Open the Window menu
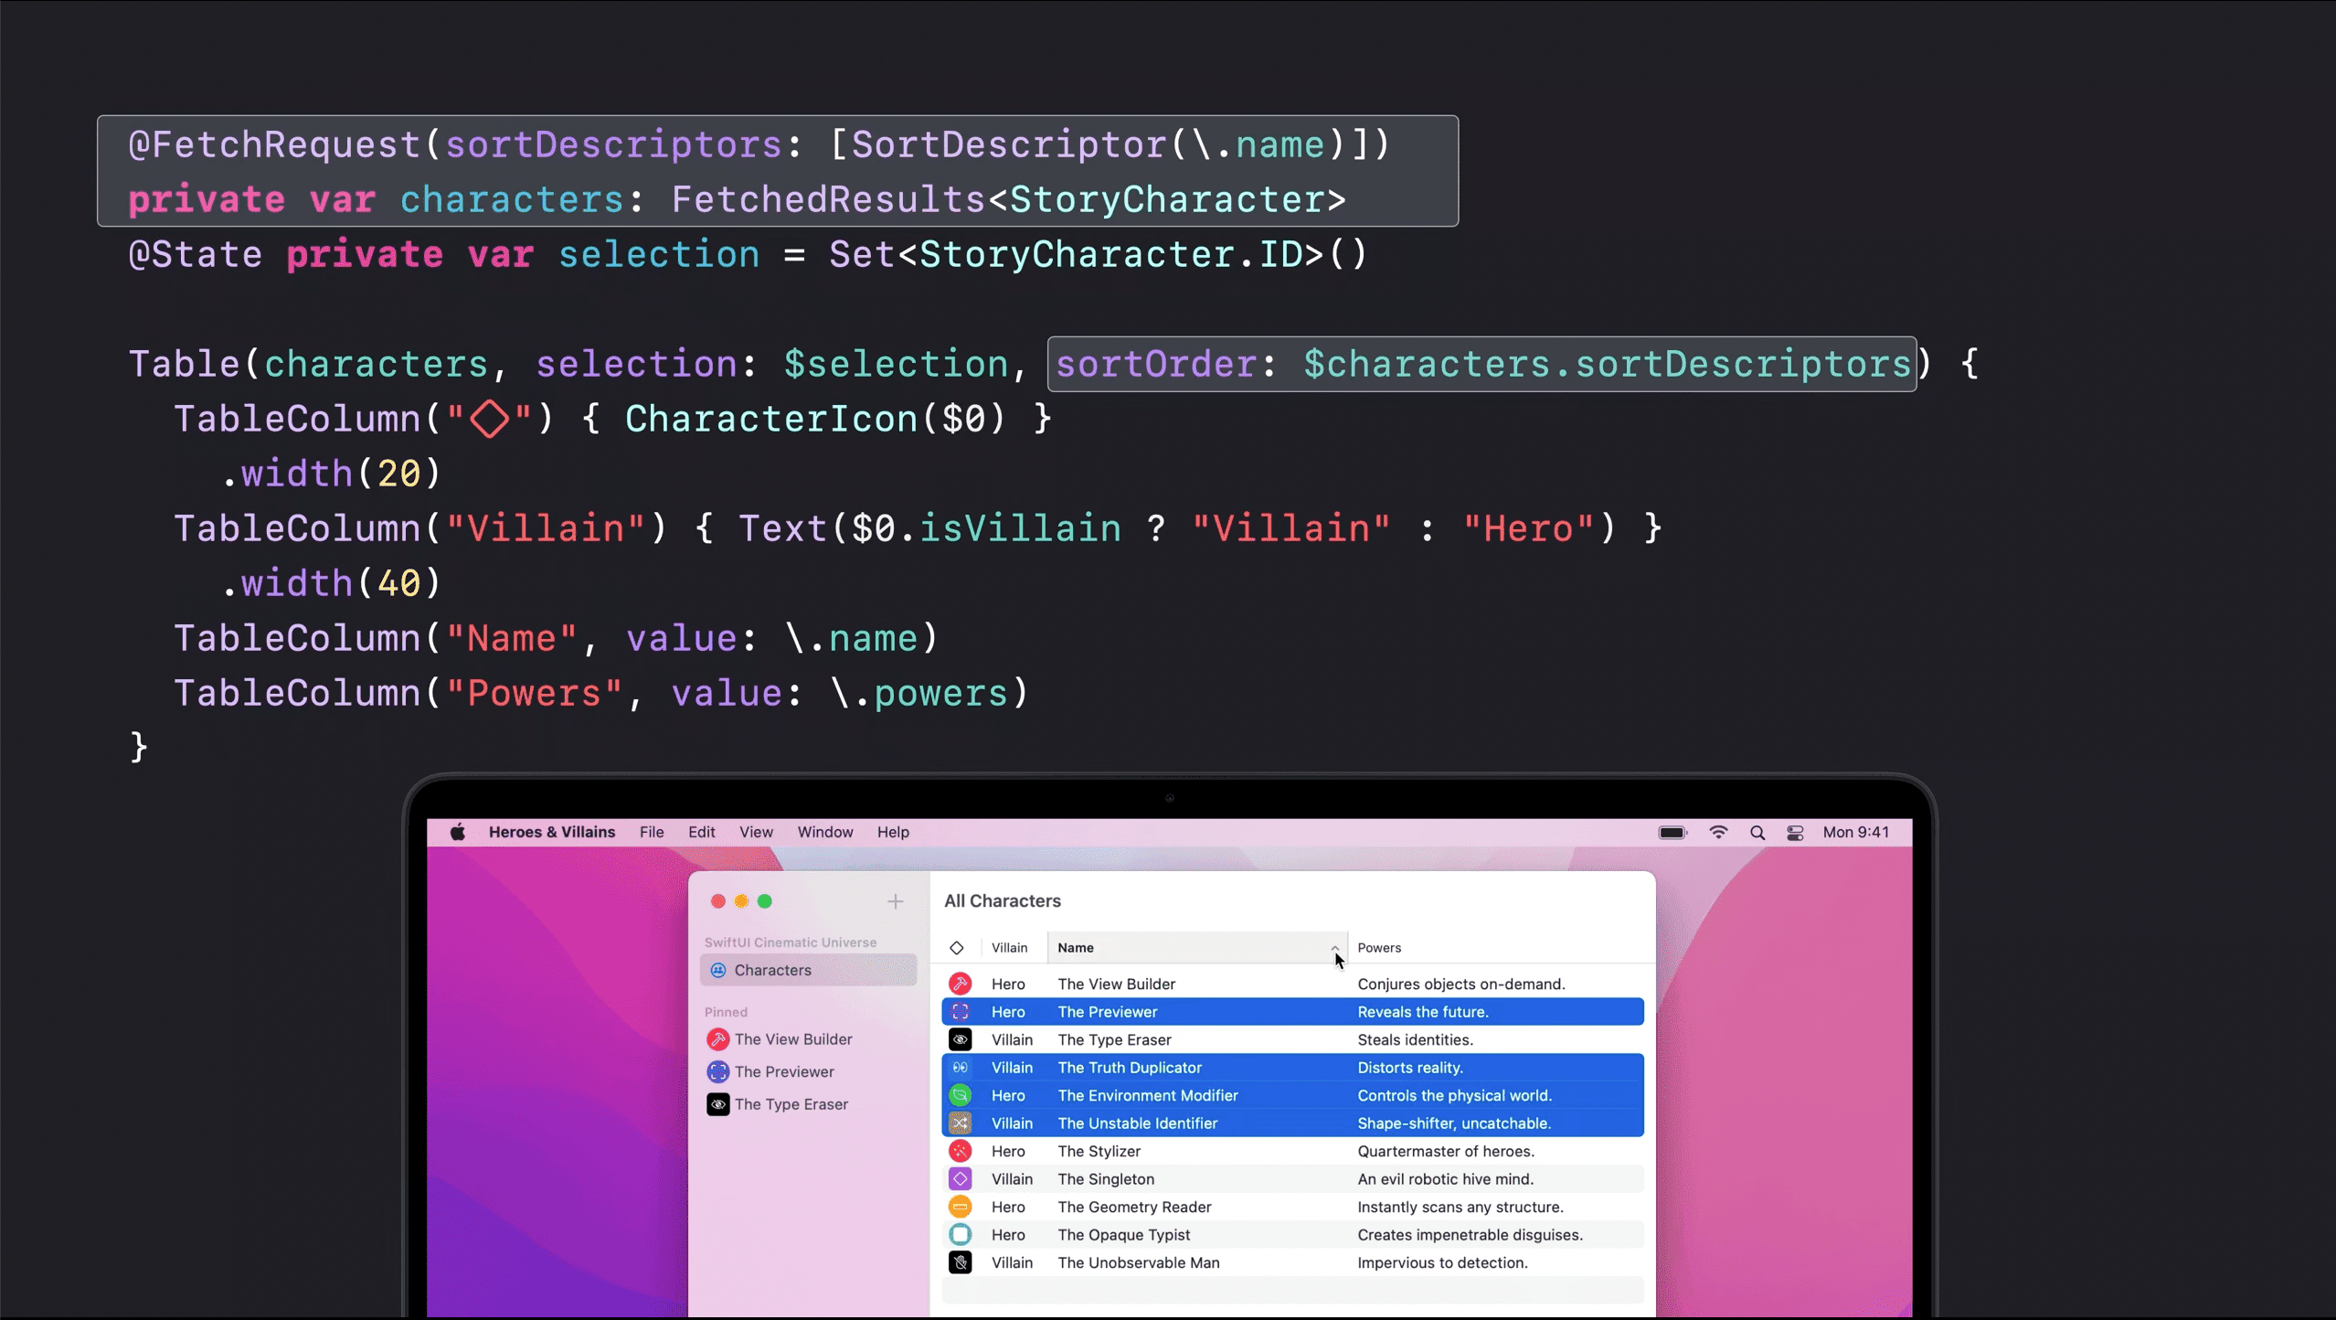This screenshot has width=2336, height=1320. (825, 832)
